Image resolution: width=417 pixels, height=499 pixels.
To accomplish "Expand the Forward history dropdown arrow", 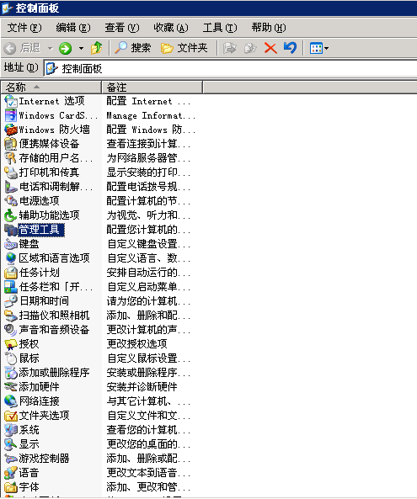I will [81, 48].
